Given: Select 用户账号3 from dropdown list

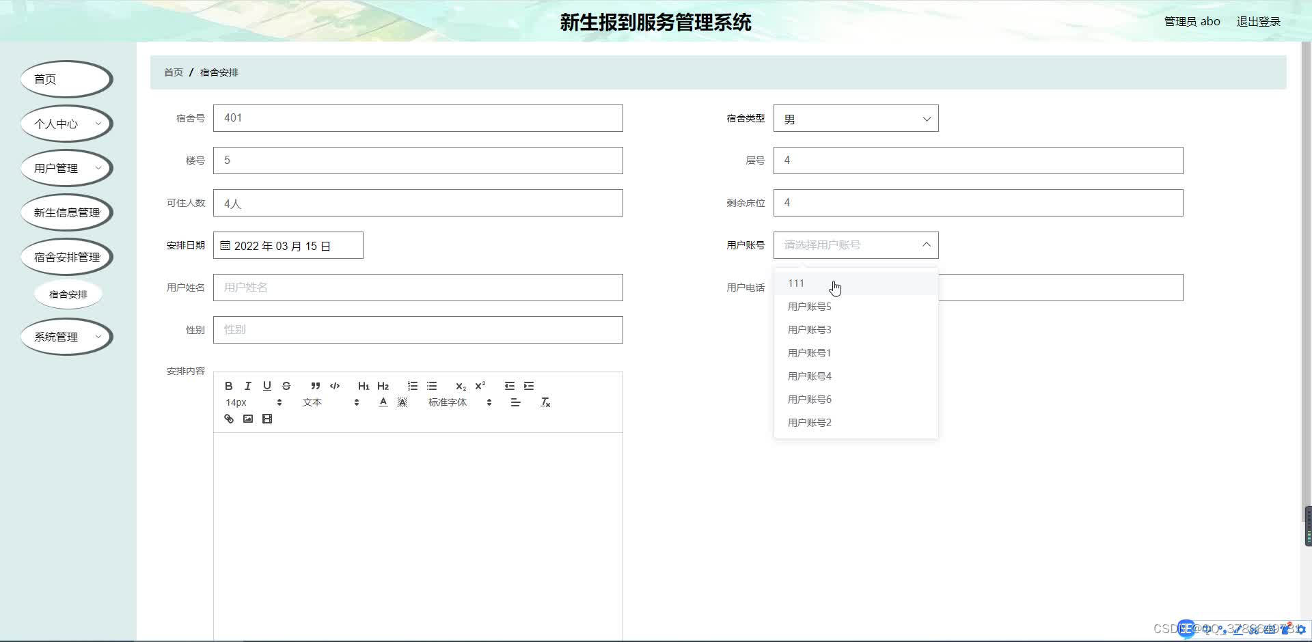Looking at the screenshot, I should coord(856,330).
